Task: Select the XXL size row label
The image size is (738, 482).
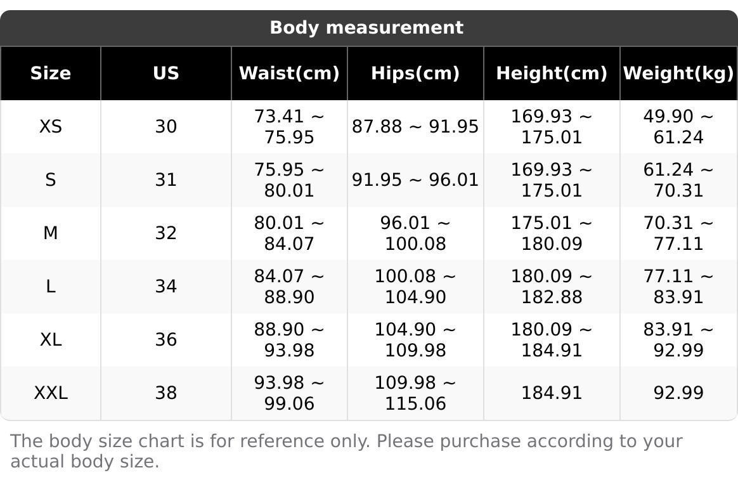Action: click(x=50, y=393)
